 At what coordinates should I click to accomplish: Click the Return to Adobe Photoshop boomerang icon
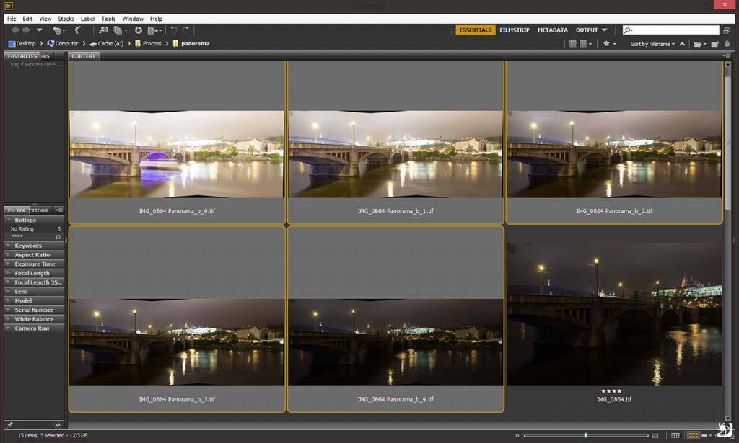[77, 30]
